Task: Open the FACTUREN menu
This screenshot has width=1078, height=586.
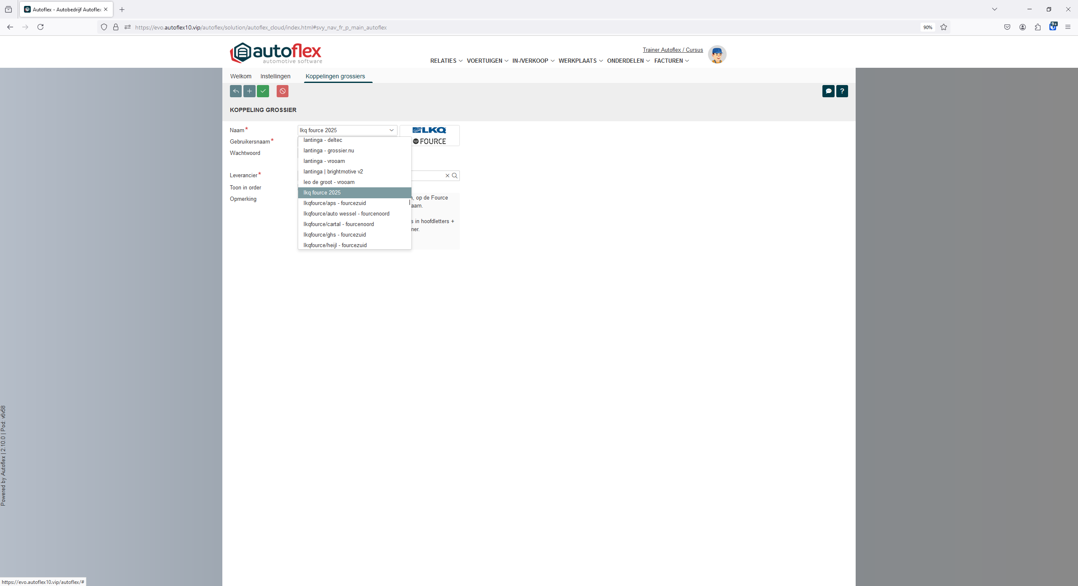Action: [671, 61]
